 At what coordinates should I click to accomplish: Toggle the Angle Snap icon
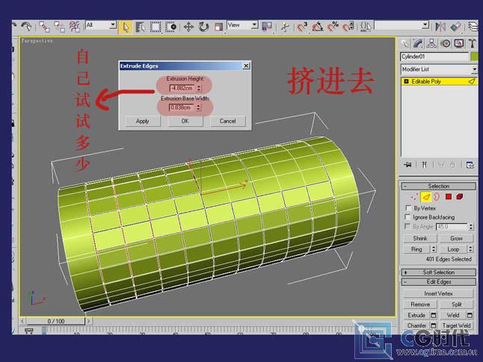318,27
